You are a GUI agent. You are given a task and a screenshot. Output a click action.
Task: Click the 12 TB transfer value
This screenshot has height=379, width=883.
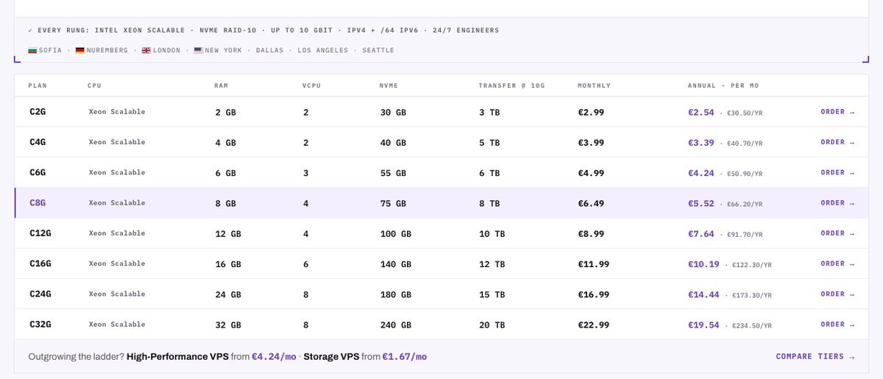[x=492, y=263]
